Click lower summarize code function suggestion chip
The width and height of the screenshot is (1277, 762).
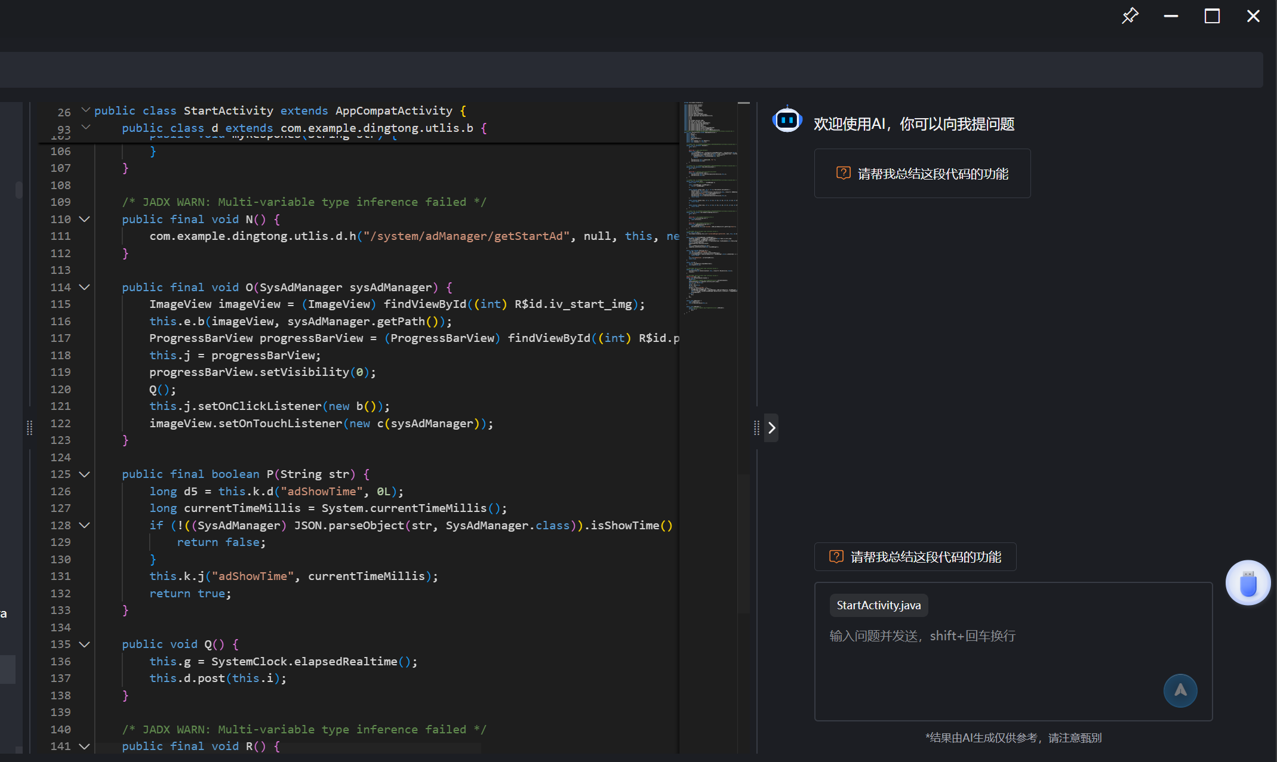pyautogui.click(x=925, y=557)
